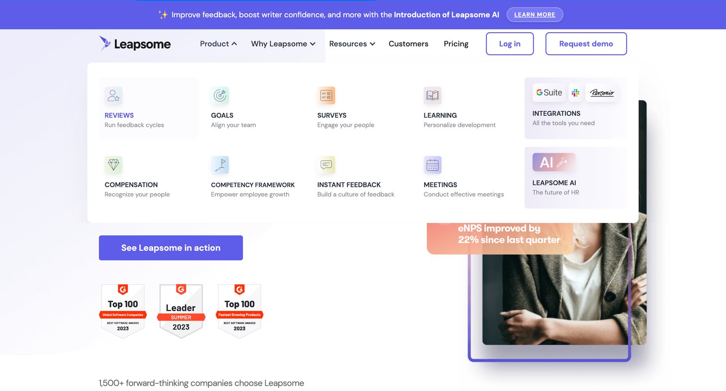Image resolution: width=726 pixels, height=391 pixels.
Task: Select the Goals target icon
Action: click(x=220, y=96)
